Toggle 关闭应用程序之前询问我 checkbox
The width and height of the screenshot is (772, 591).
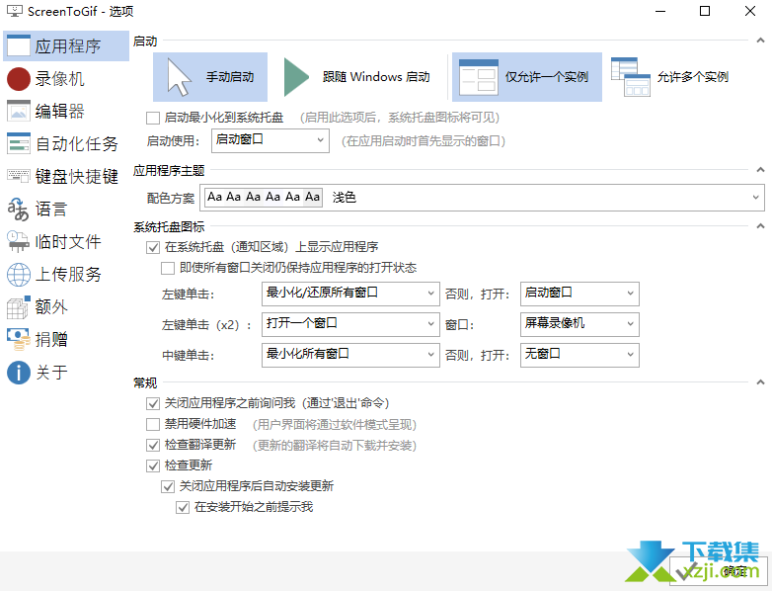pyautogui.click(x=153, y=403)
